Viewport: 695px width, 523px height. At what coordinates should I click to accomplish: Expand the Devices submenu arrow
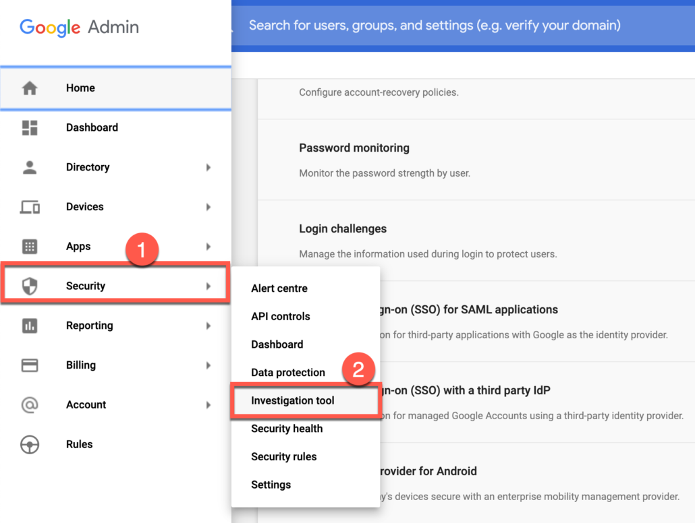[208, 207]
